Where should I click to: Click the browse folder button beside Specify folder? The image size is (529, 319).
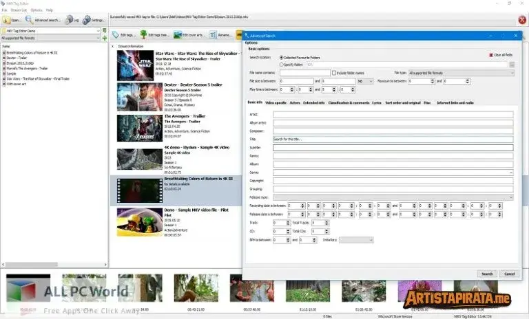512,65
